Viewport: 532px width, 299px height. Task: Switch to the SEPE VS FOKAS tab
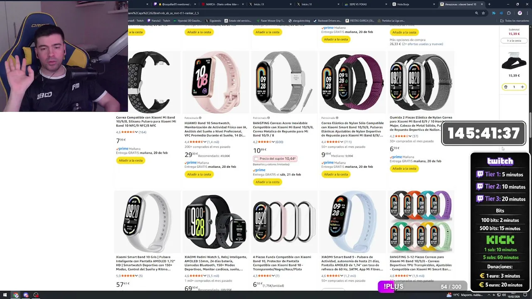357,4
